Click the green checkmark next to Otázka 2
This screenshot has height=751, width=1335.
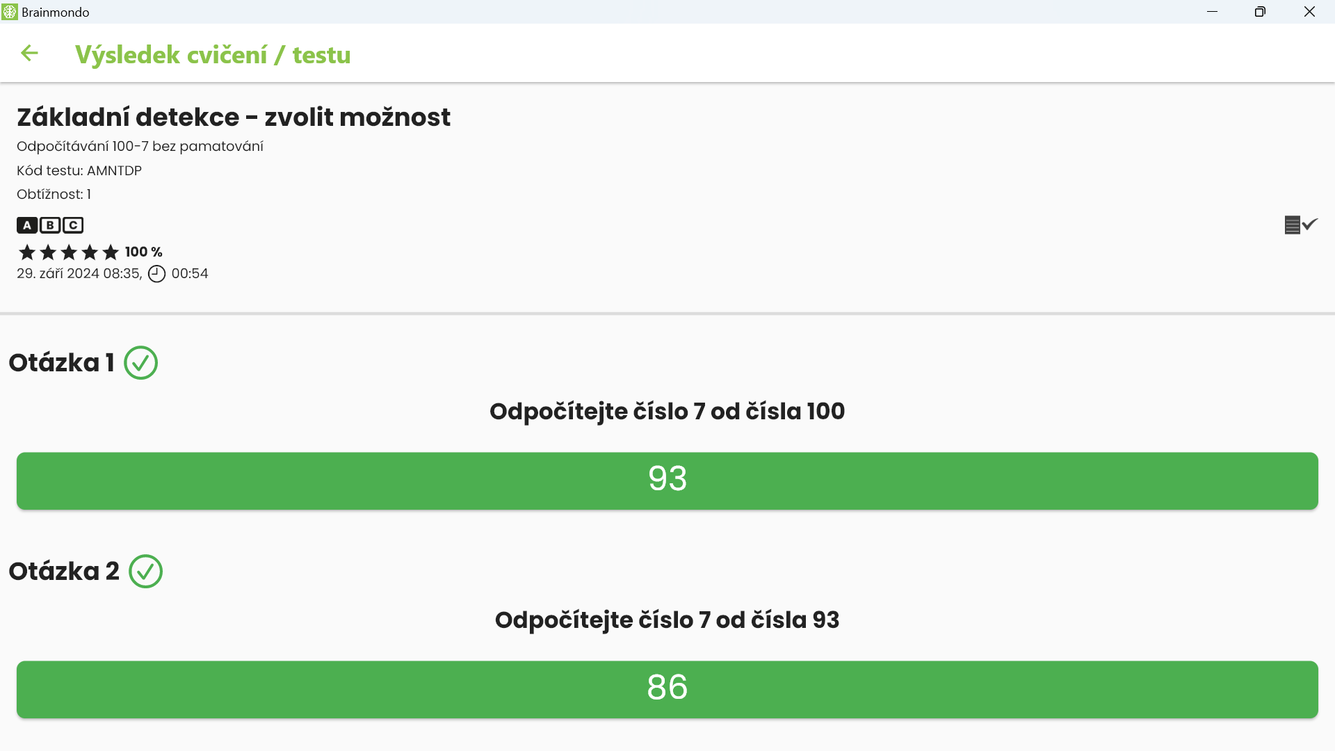pos(146,572)
